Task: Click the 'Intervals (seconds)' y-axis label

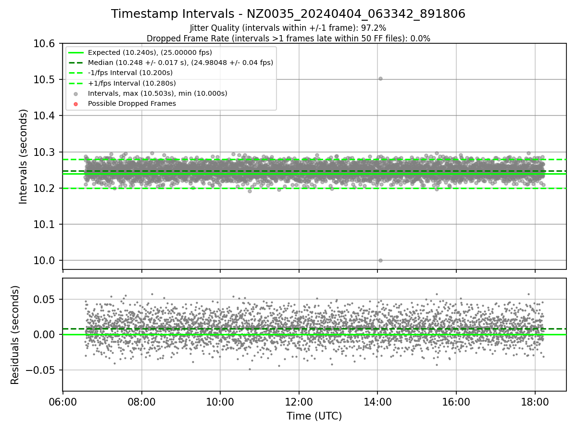Action: (x=24, y=156)
